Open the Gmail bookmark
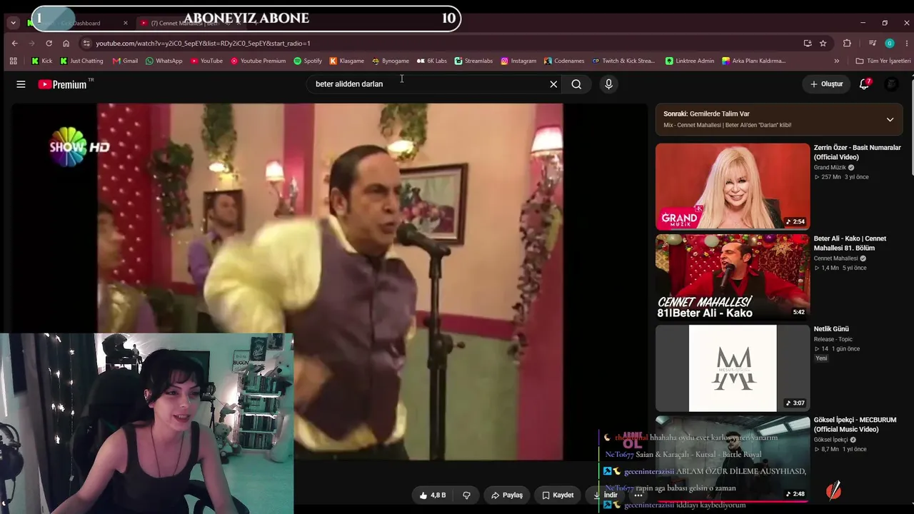914x514 pixels. (x=124, y=61)
